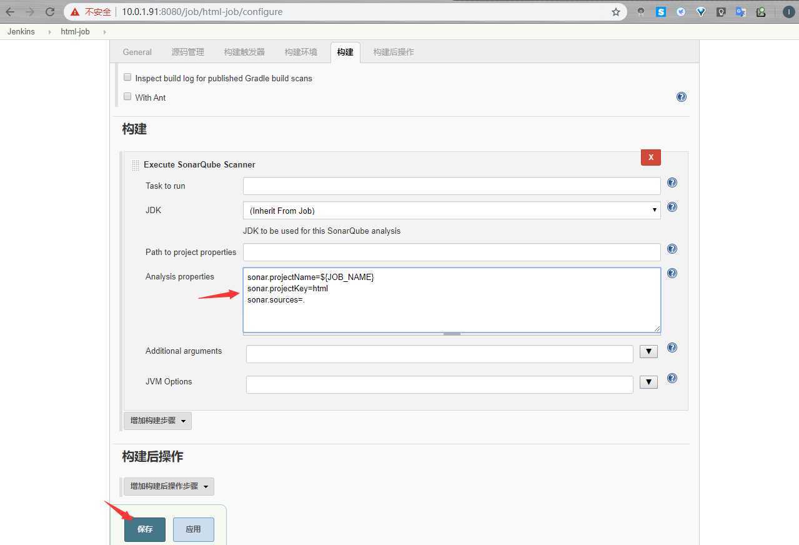Click the browser forward arrow
The height and width of the screenshot is (545, 799).
click(x=30, y=11)
